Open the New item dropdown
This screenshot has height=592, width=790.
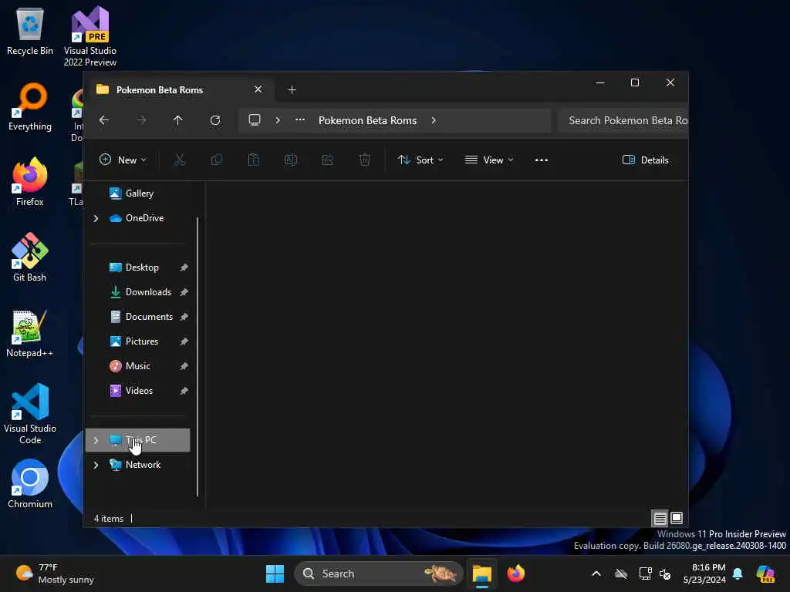[123, 160]
